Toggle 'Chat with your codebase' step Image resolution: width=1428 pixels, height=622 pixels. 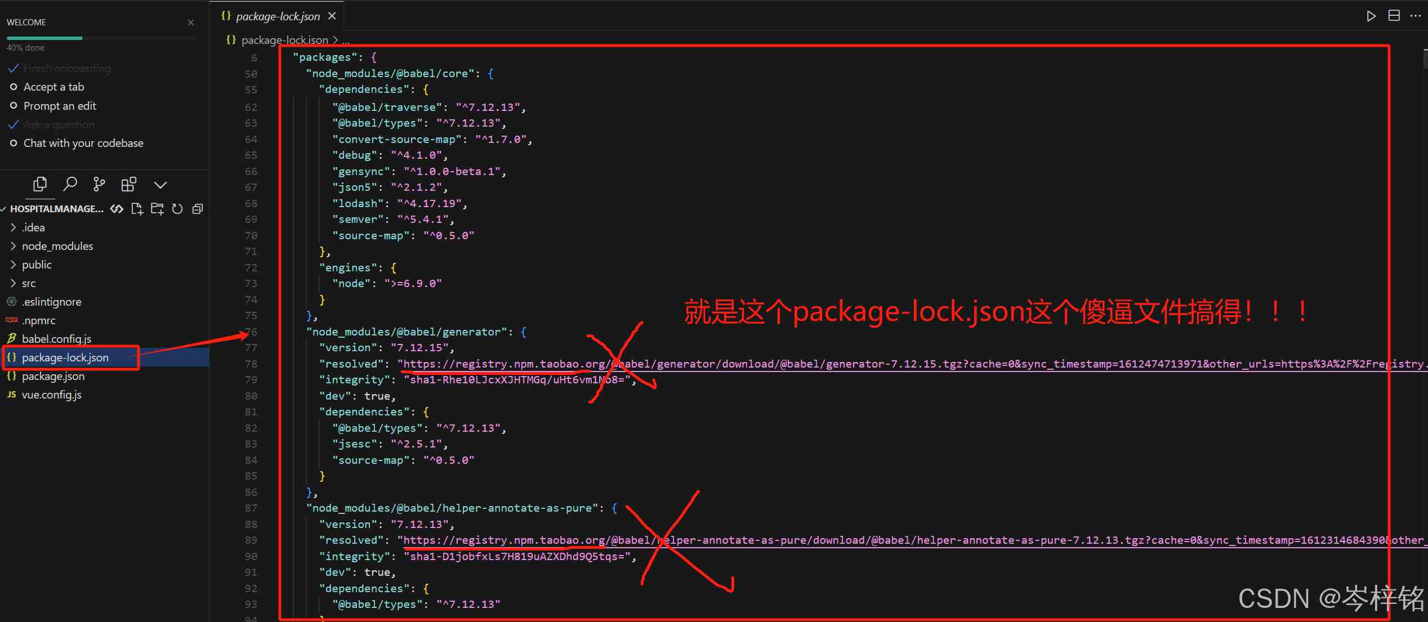click(x=77, y=143)
